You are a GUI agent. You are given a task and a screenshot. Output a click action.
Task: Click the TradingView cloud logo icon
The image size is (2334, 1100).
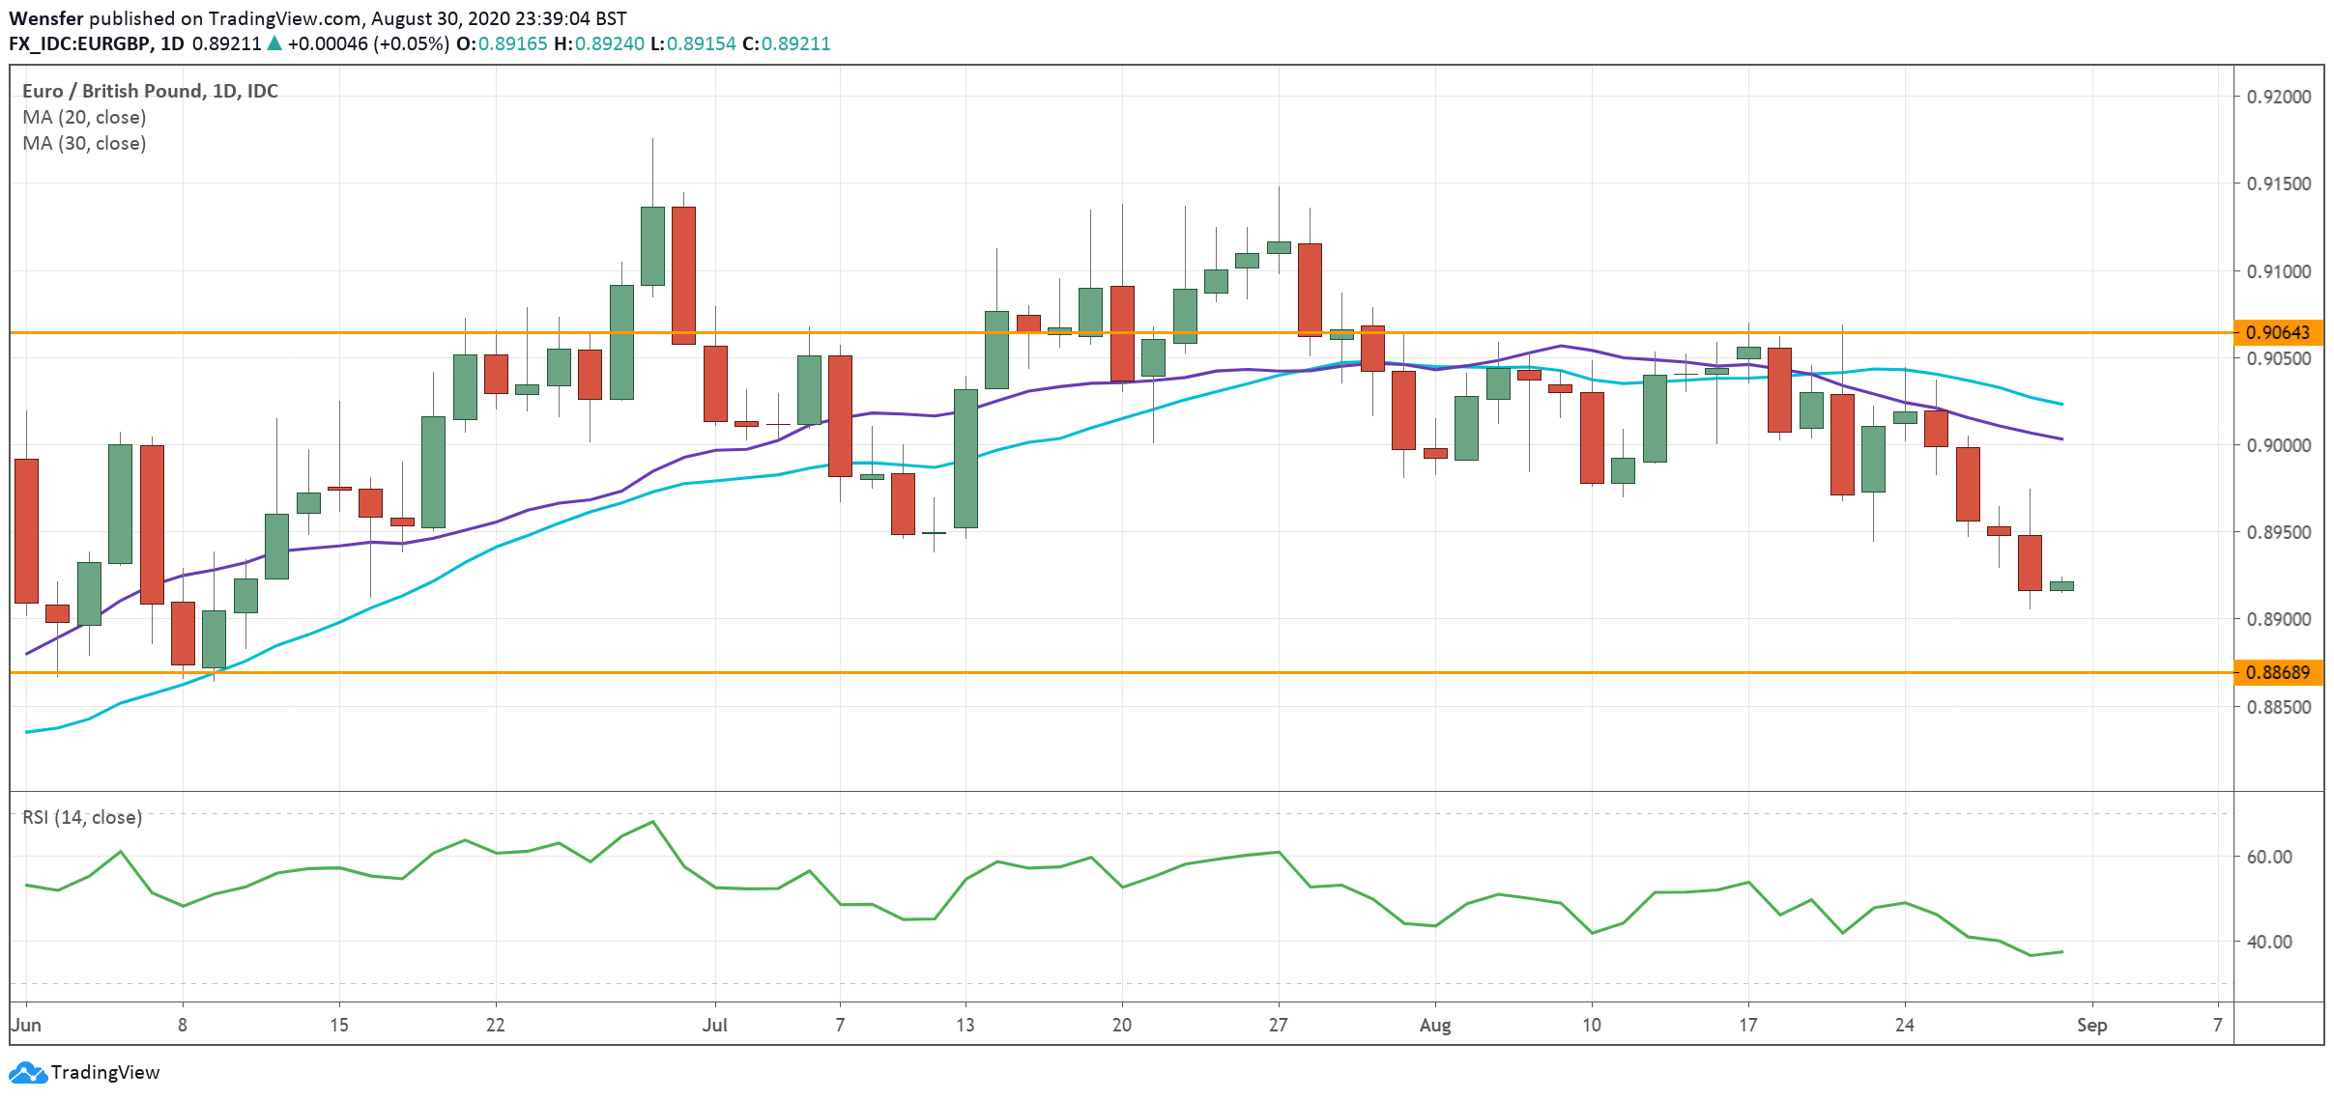point(27,1072)
